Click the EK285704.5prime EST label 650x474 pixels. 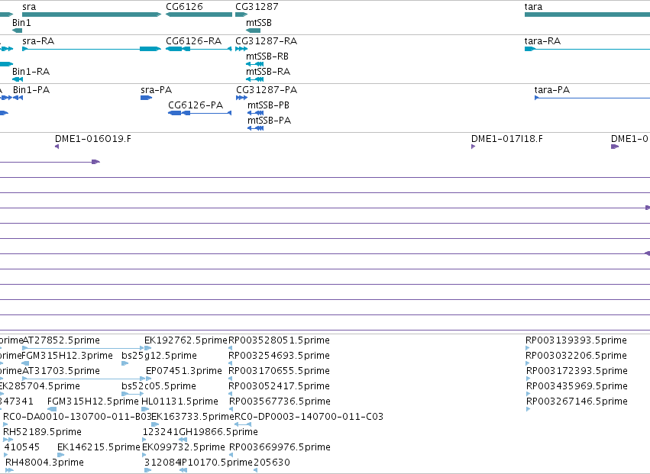click(40, 386)
